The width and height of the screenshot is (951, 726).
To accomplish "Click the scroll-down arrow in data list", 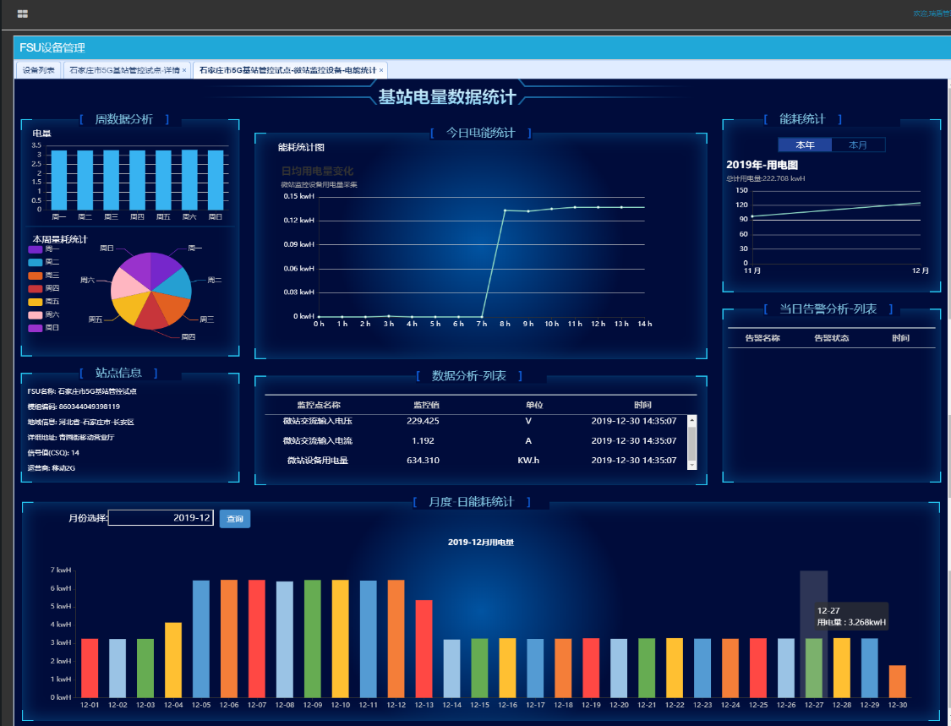I will [692, 464].
